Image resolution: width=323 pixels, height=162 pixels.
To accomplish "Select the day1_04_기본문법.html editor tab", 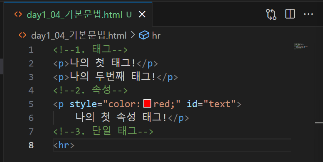I will (78, 14).
